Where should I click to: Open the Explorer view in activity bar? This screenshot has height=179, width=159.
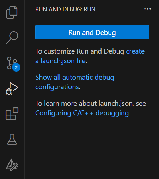pyautogui.click(x=12, y=12)
